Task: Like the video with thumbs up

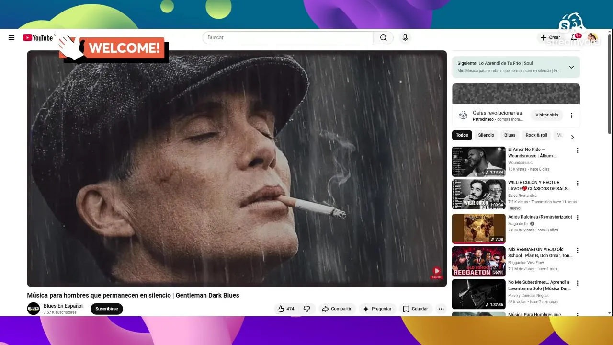Action: pyautogui.click(x=286, y=309)
